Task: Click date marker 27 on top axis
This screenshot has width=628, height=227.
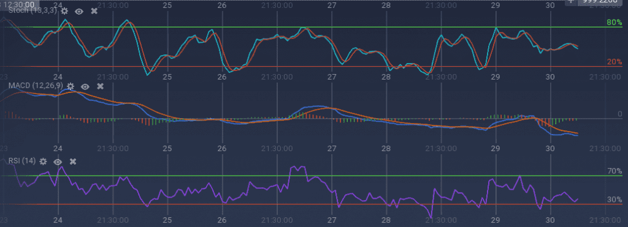Action: click(331, 6)
